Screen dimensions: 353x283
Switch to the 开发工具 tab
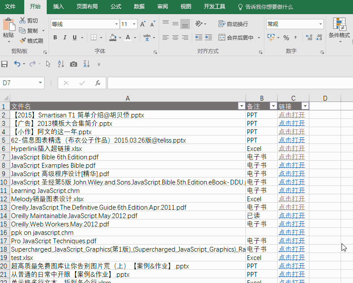214,7
